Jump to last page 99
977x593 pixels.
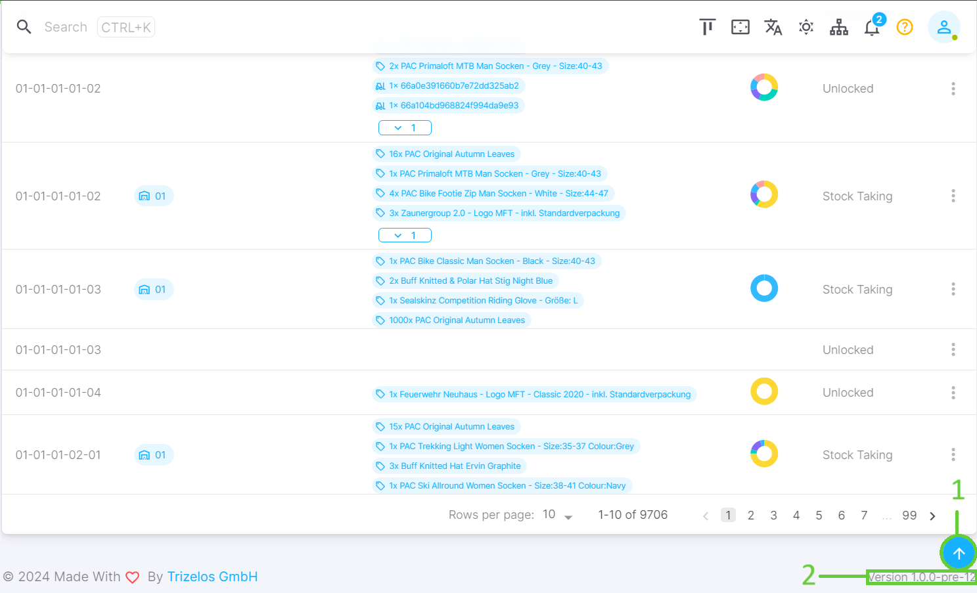(909, 516)
